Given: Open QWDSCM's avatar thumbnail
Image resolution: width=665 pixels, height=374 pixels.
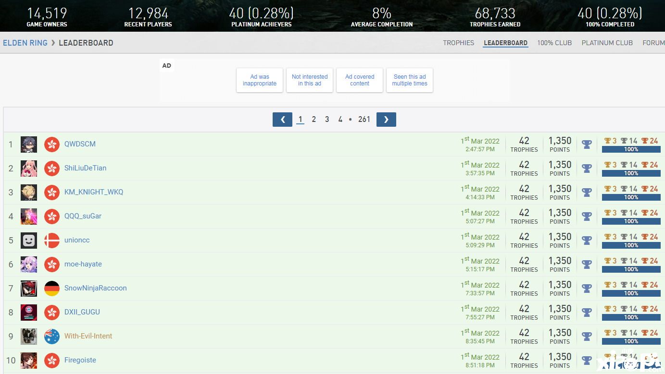Looking at the screenshot, I should 29,144.
